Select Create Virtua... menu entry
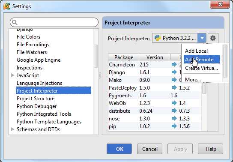The image size is (233, 162). pos(201,68)
